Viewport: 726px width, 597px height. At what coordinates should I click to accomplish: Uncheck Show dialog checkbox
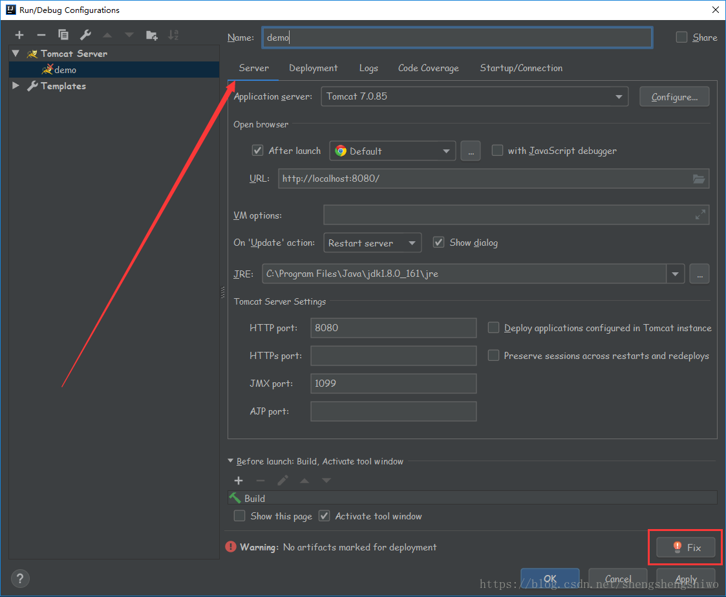(438, 242)
